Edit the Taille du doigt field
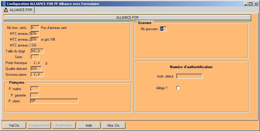Screen dimensions: 260x131 click(37, 51)
